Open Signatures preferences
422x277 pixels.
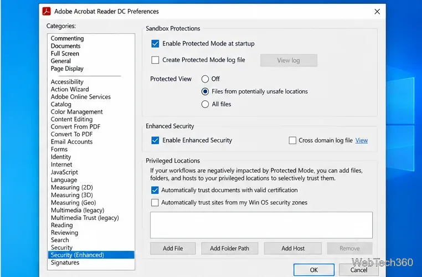(x=65, y=263)
